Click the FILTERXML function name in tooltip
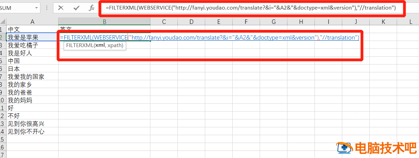The image size is (419, 158). point(79,45)
